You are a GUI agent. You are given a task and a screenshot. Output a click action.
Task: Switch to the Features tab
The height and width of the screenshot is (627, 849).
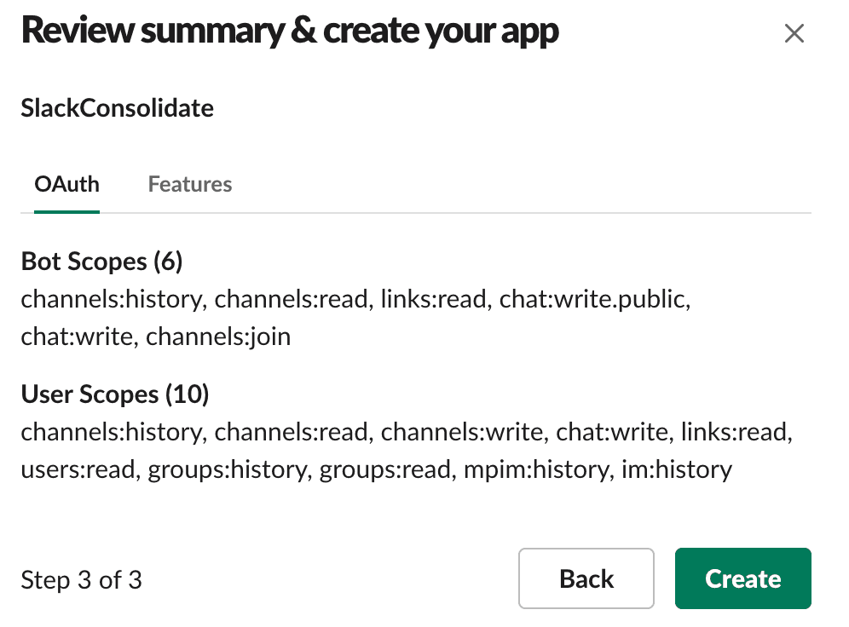189,184
